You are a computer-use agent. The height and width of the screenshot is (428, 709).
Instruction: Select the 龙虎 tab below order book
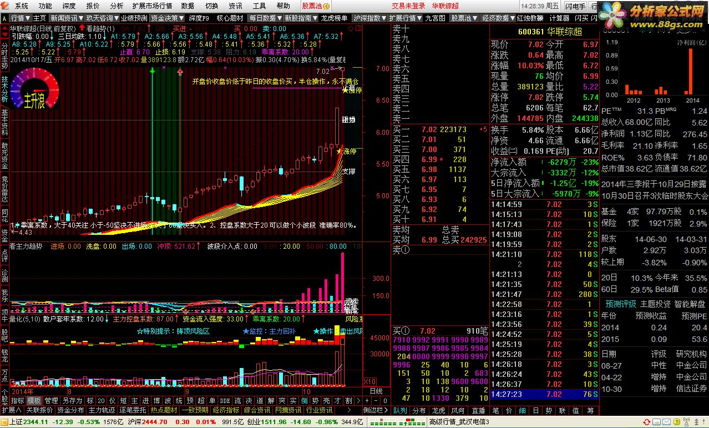click(x=438, y=410)
